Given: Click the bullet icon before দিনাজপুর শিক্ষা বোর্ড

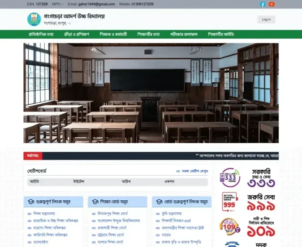Looking at the screenshot, I should 94,214.
